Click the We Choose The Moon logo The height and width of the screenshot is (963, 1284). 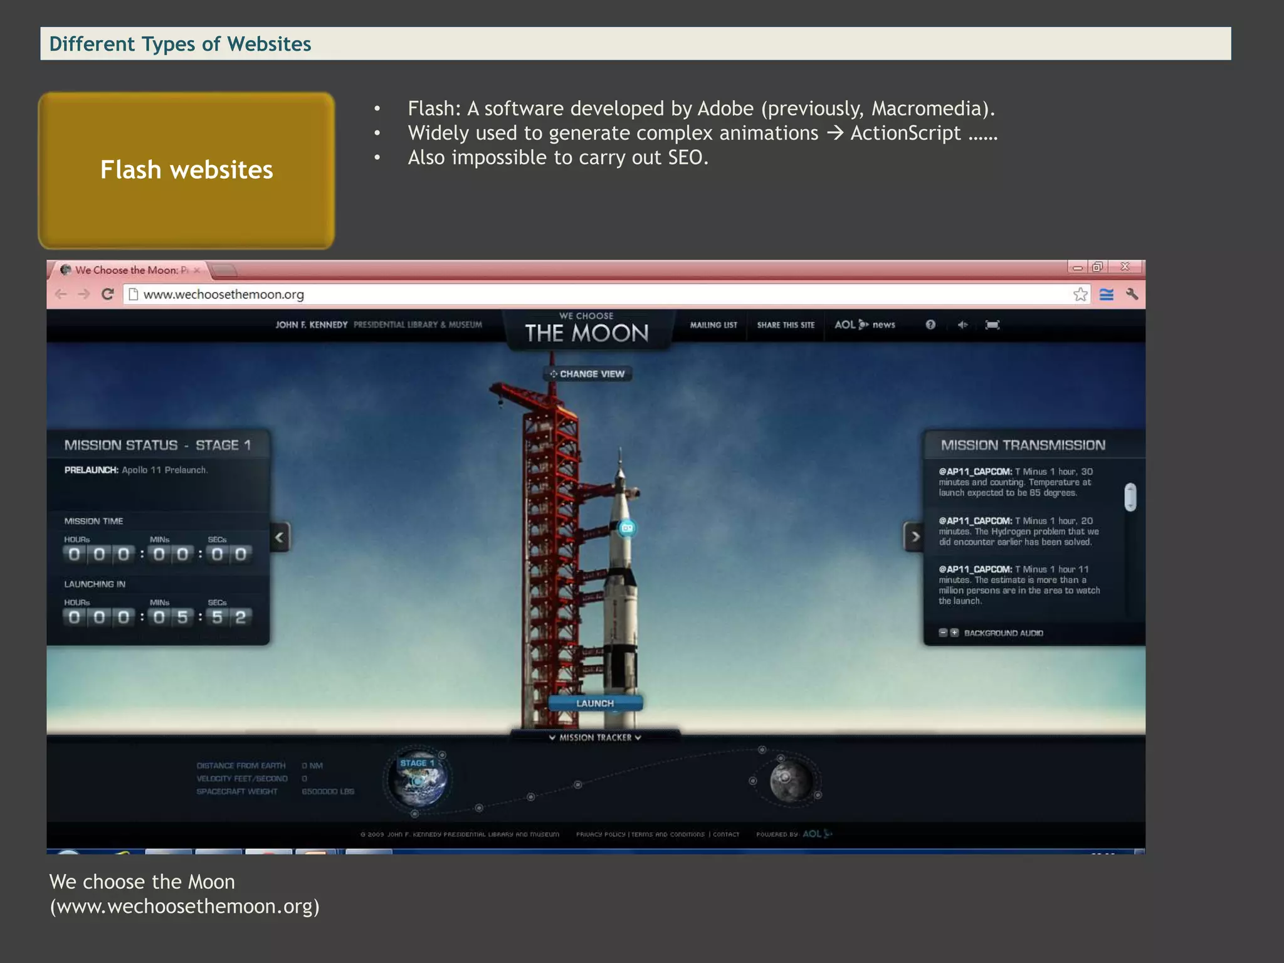tap(587, 329)
